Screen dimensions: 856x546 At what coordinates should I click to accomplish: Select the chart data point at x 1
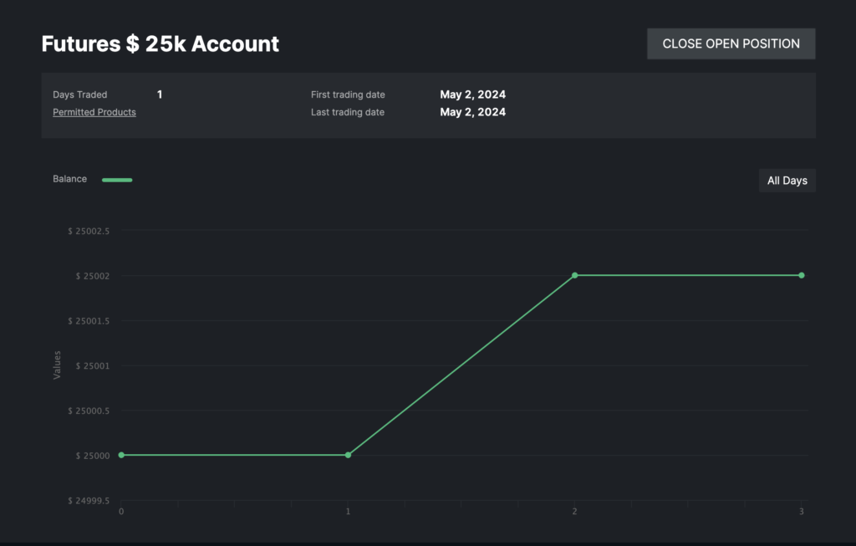[349, 455]
